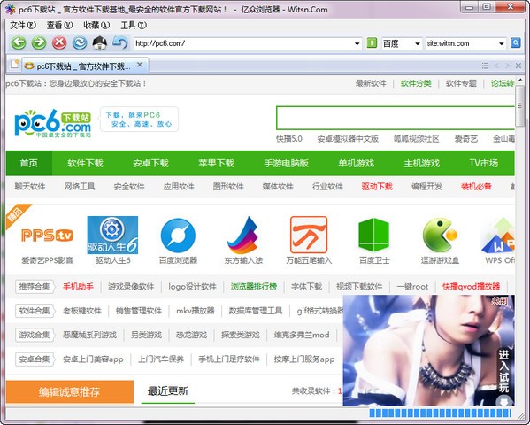The width and height of the screenshot is (530, 425).
Task: Open the 查看(V) menu
Action: [x=59, y=25]
